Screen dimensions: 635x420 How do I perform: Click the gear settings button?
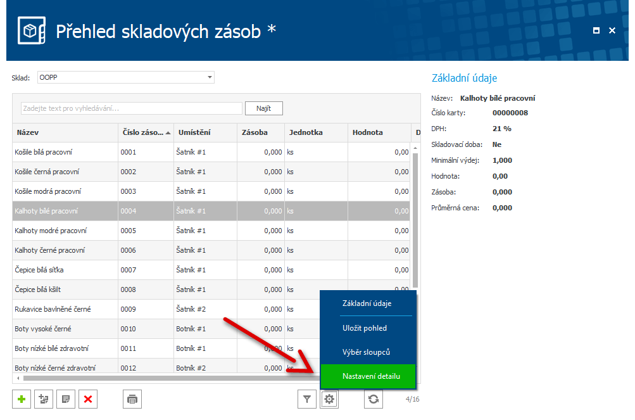329,399
